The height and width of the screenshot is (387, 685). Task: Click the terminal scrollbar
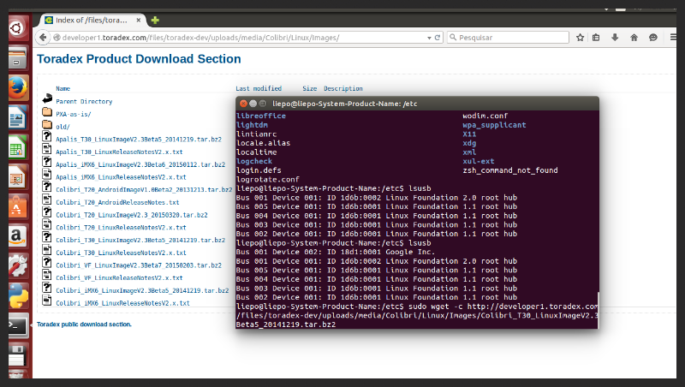tap(597, 310)
